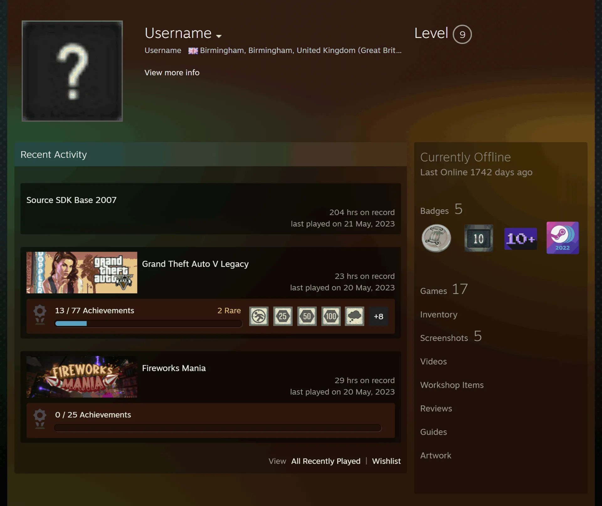Open the Wishlist link
Viewport: 602px width, 506px height.
point(386,461)
